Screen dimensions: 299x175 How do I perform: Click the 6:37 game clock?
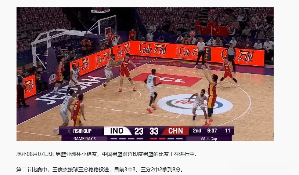coord(212,131)
